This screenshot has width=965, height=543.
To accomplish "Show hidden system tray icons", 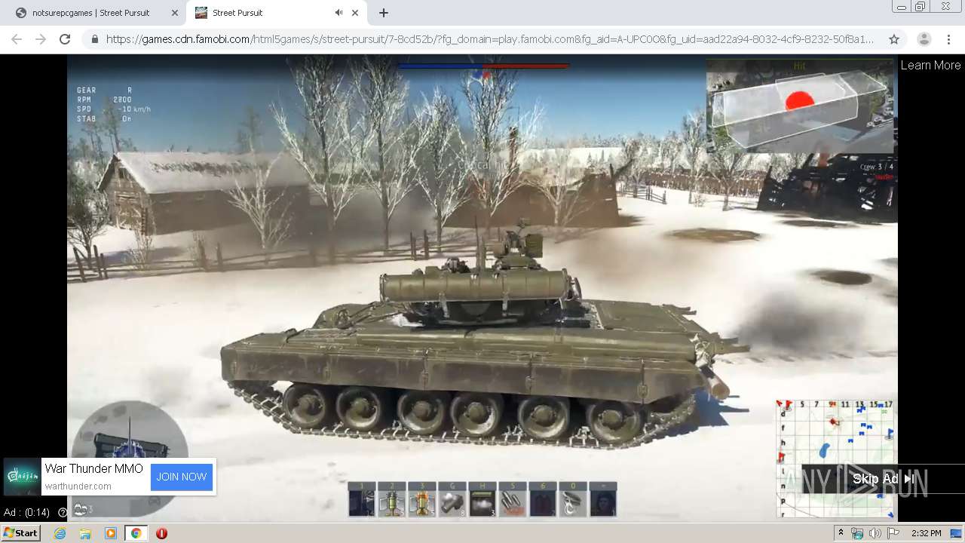I will [841, 533].
